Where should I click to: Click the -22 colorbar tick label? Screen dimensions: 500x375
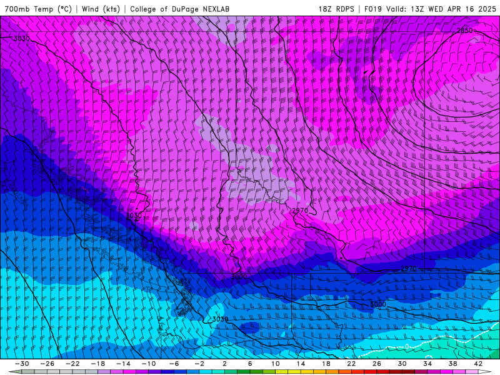tap(72, 364)
